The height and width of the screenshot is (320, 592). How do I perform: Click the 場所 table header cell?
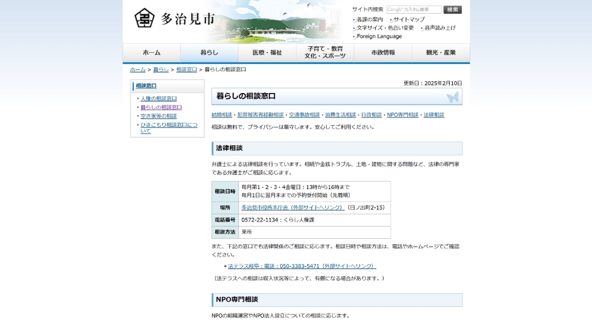point(225,208)
